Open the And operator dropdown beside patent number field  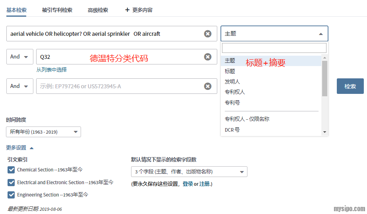pyautogui.click(x=20, y=86)
